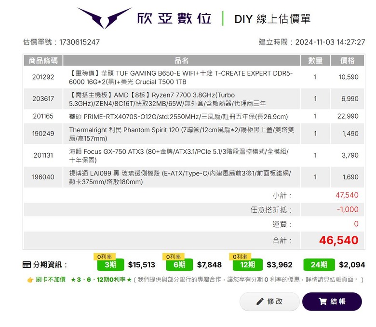Click the 運費 shipping value 0

356,224
